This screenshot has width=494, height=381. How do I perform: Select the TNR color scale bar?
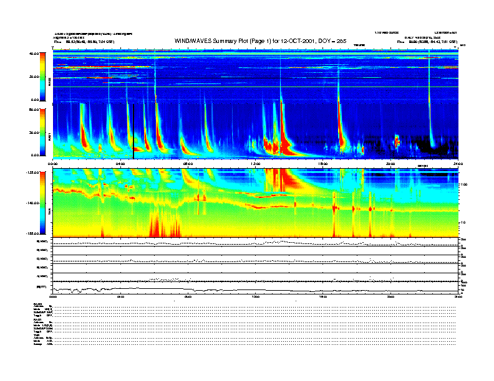42,203
